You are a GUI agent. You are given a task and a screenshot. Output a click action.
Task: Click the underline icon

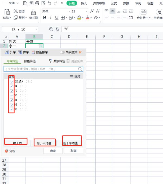coord(57,18)
